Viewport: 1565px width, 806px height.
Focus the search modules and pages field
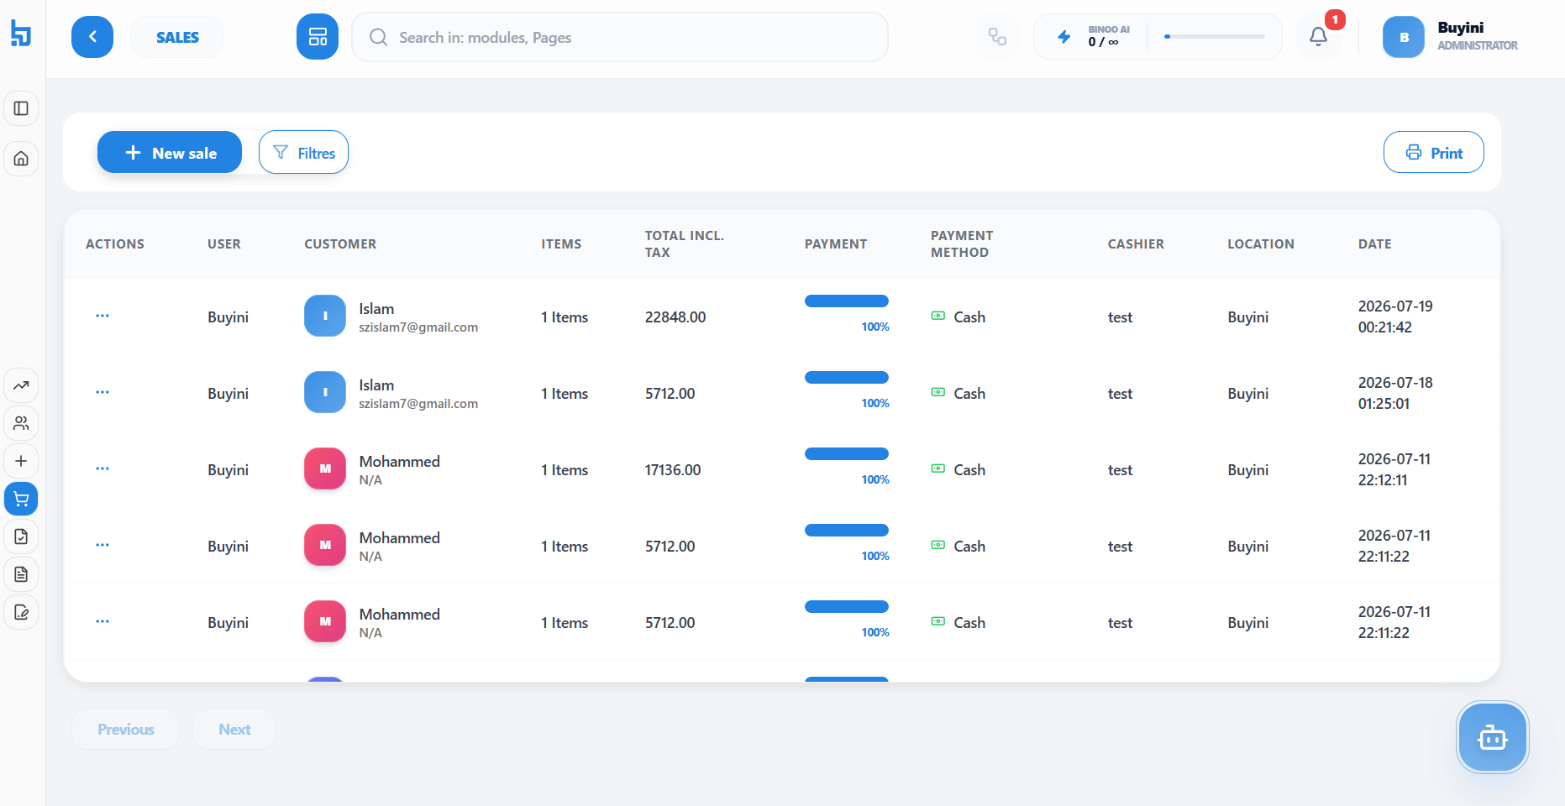tap(620, 37)
